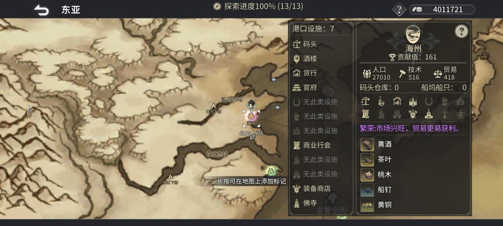This screenshot has height=226, width=503.
Task: Click the 黄酒 trade good icon
Action: (367, 144)
